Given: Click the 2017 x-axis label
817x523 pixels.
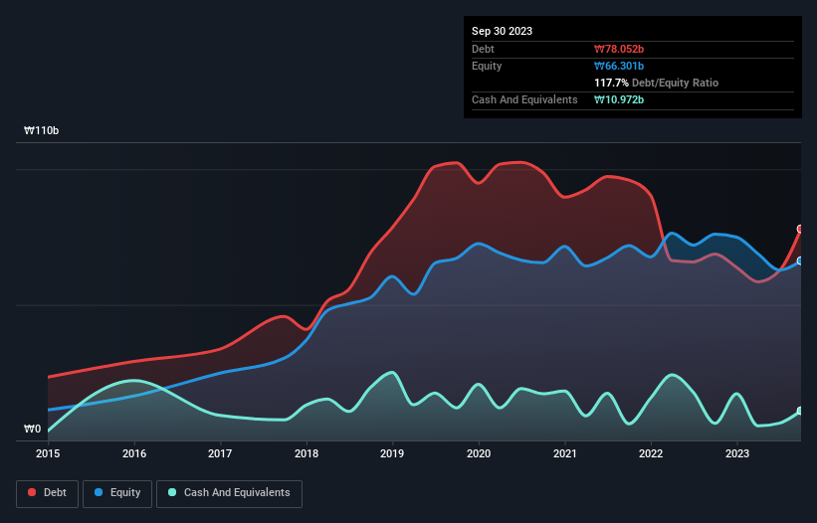Looking at the screenshot, I should pos(220,453).
